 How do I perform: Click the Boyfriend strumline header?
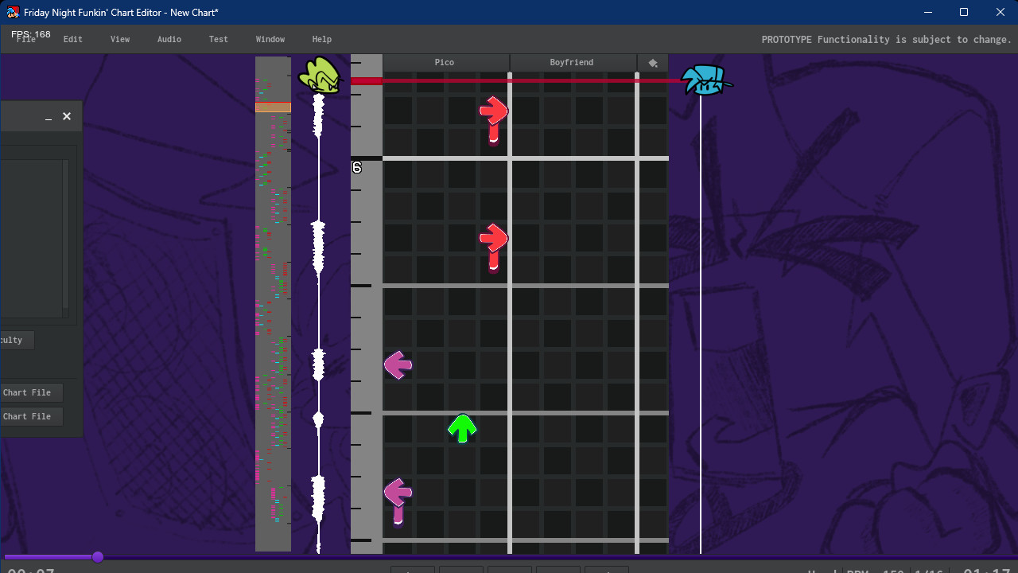click(x=573, y=63)
